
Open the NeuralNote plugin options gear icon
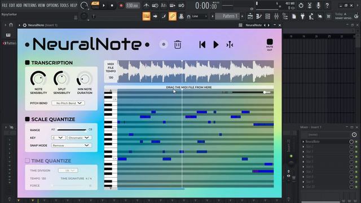click(25, 25)
